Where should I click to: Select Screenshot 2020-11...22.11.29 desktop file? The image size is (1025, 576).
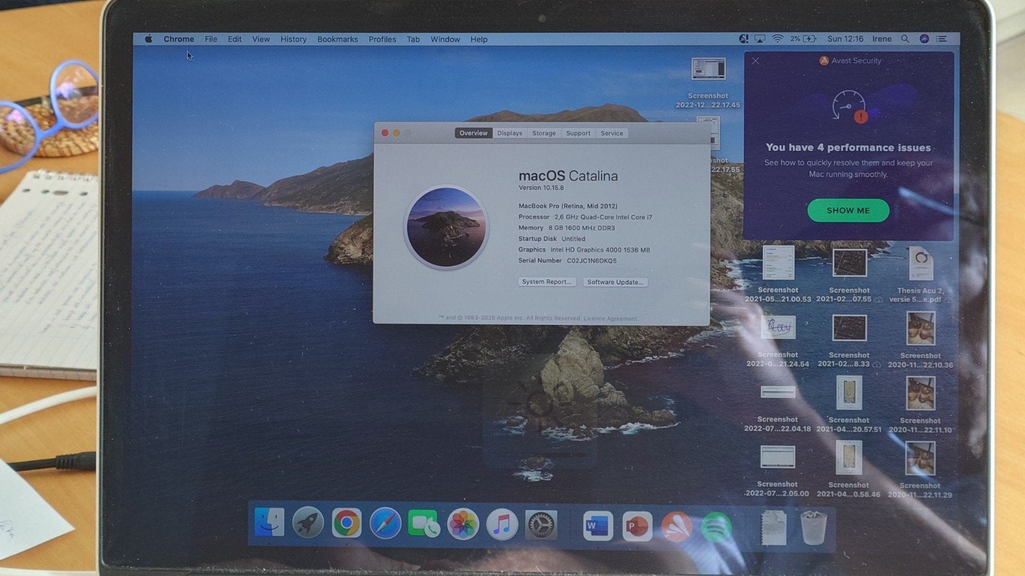(921, 470)
